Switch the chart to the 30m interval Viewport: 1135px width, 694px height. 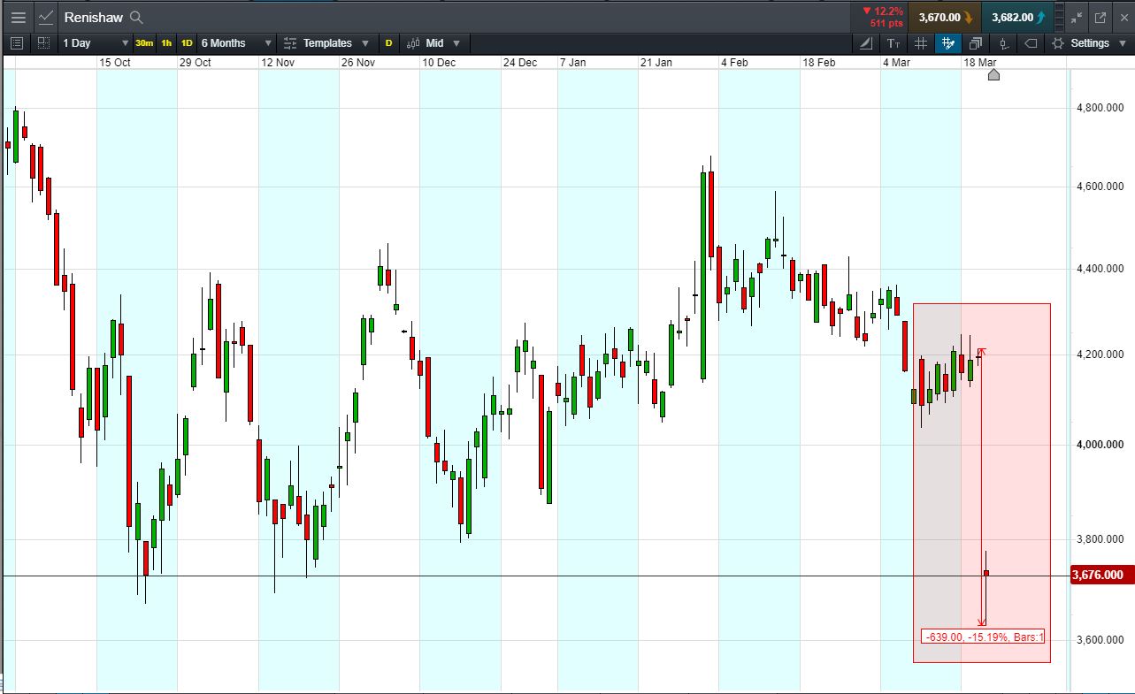tap(144, 42)
